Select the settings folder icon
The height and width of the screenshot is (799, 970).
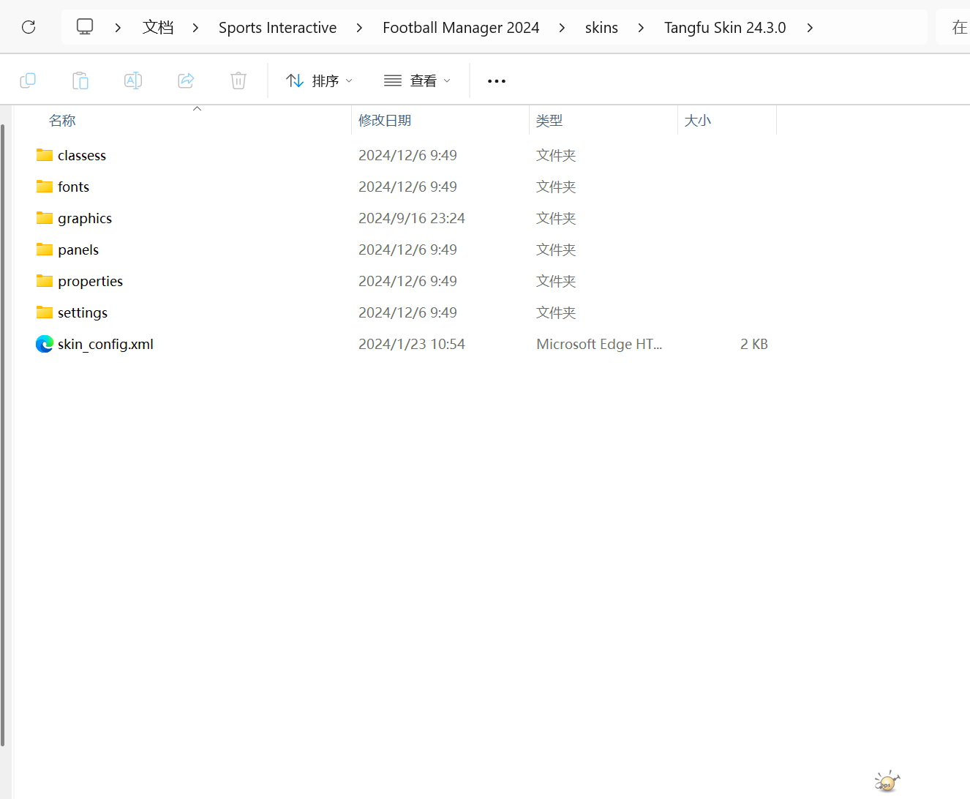[45, 312]
